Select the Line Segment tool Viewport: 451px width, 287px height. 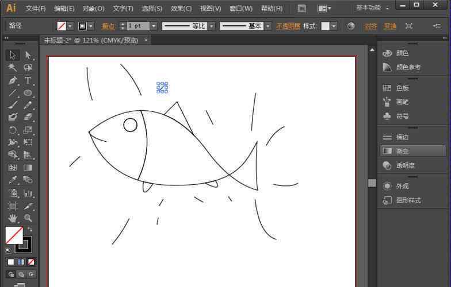(x=13, y=92)
